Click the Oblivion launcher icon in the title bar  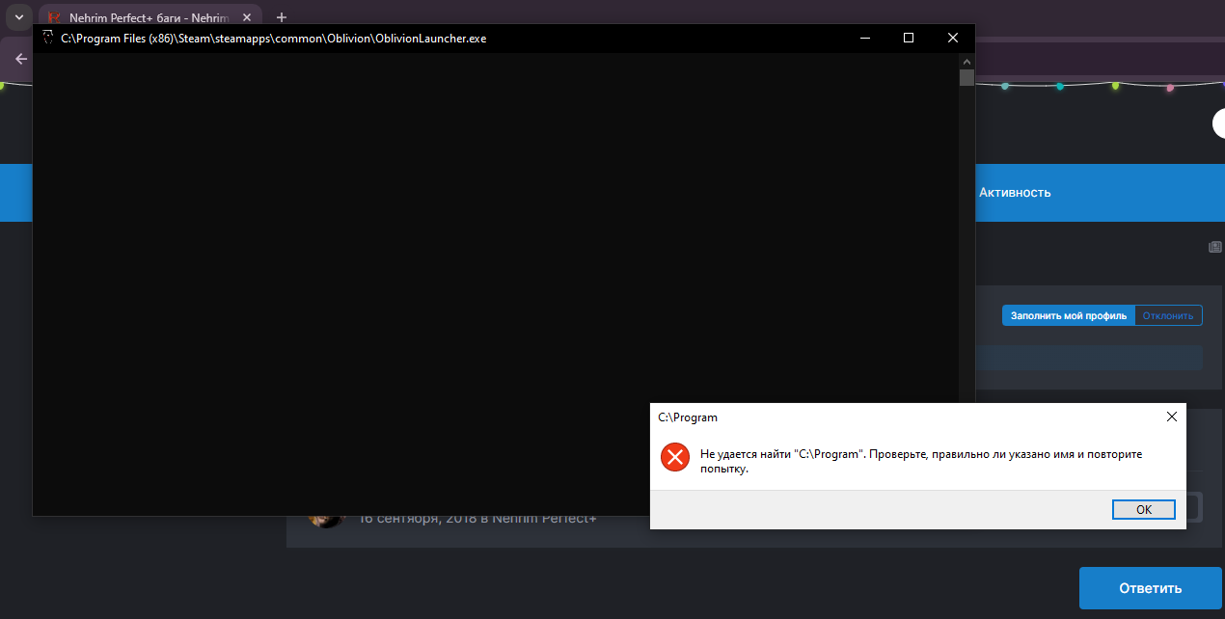coord(47,38)
